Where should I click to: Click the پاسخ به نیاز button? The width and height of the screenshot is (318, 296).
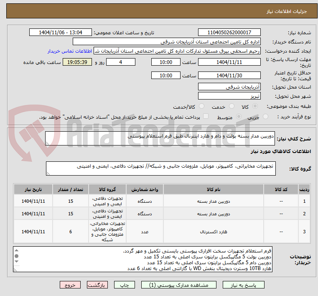click(x=243, y=285)
